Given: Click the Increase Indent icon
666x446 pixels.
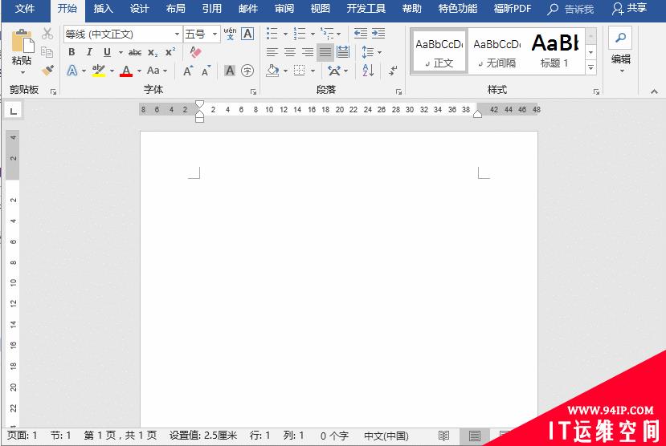Looking at the screenshot, I should click(378, 34).
